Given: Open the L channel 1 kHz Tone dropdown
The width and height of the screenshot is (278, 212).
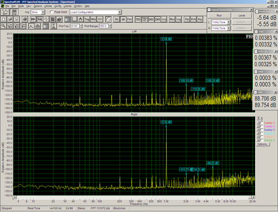Looking at the screenshot, I should point(229,22).
